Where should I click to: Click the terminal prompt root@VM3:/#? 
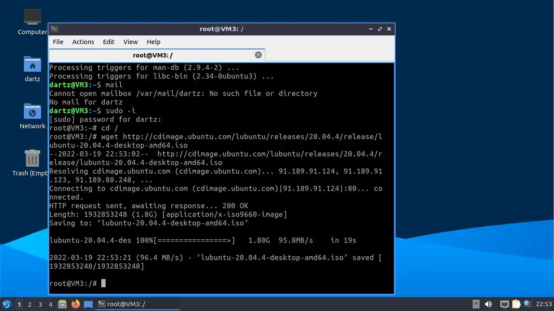73,283
